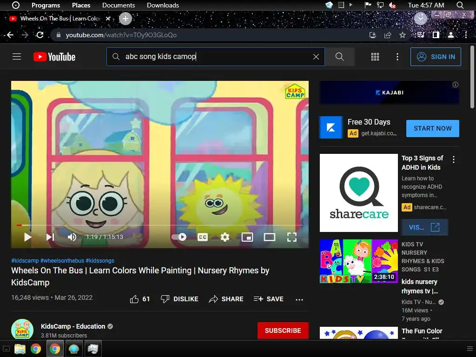Screen dimensions: 476x357
Task: Turn on closed captions CC button
Action: pyautogui.click(x=203, y=237)
